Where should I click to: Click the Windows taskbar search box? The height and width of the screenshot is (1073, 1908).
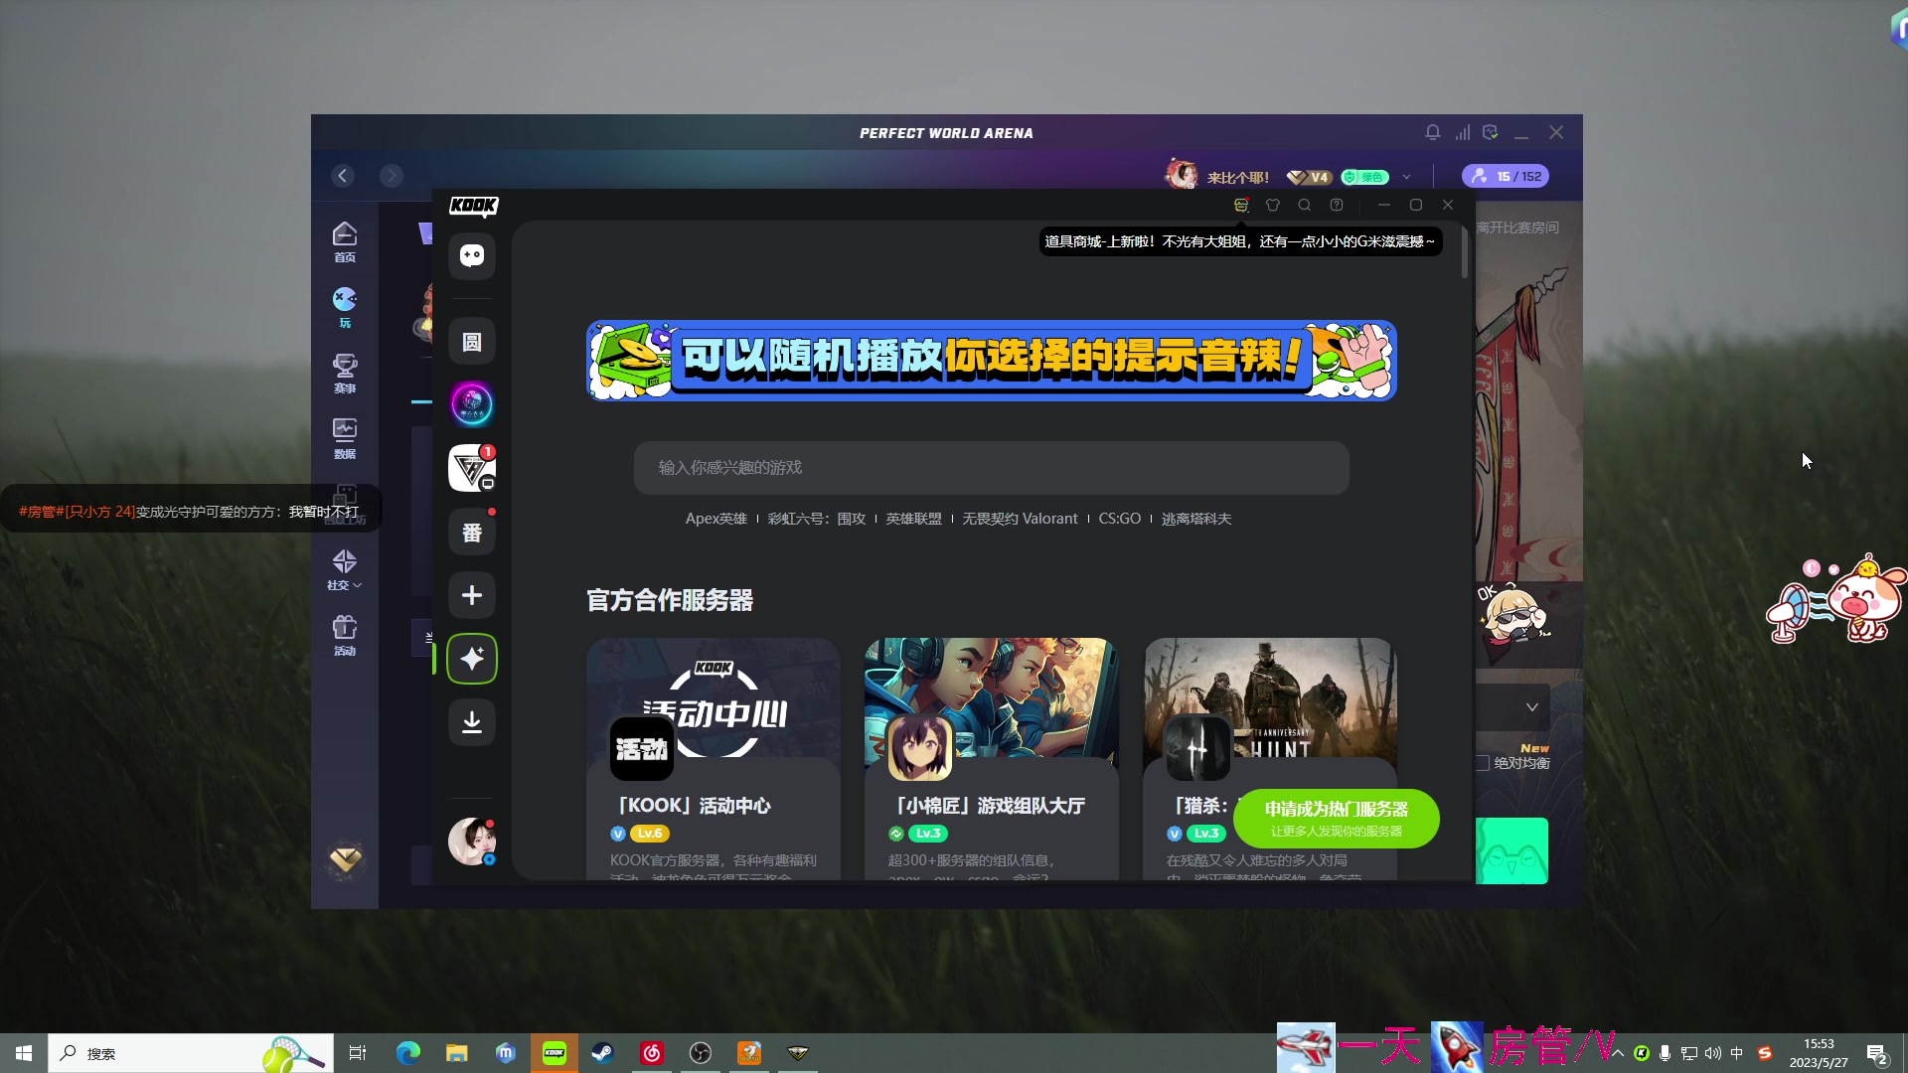click(x=191, y=1053)
